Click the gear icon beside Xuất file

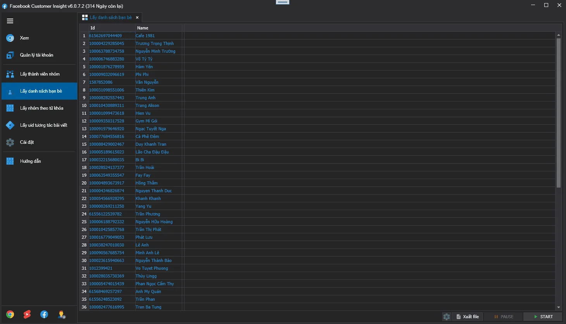coord(447,317)
